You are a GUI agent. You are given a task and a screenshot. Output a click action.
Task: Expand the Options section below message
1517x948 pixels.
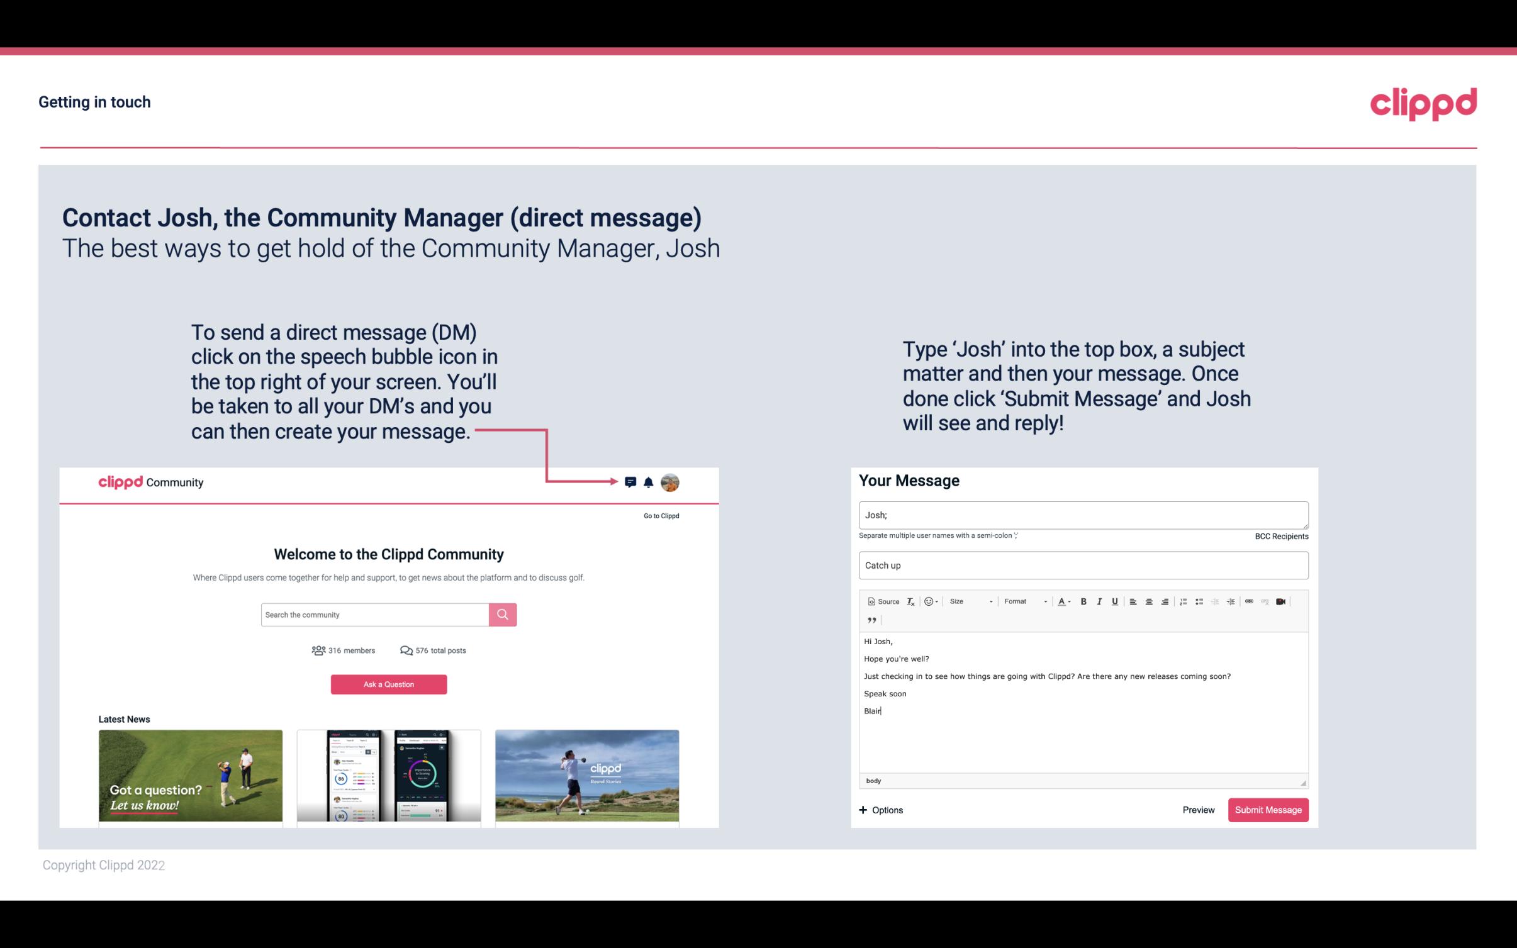(x=880, y=810)
